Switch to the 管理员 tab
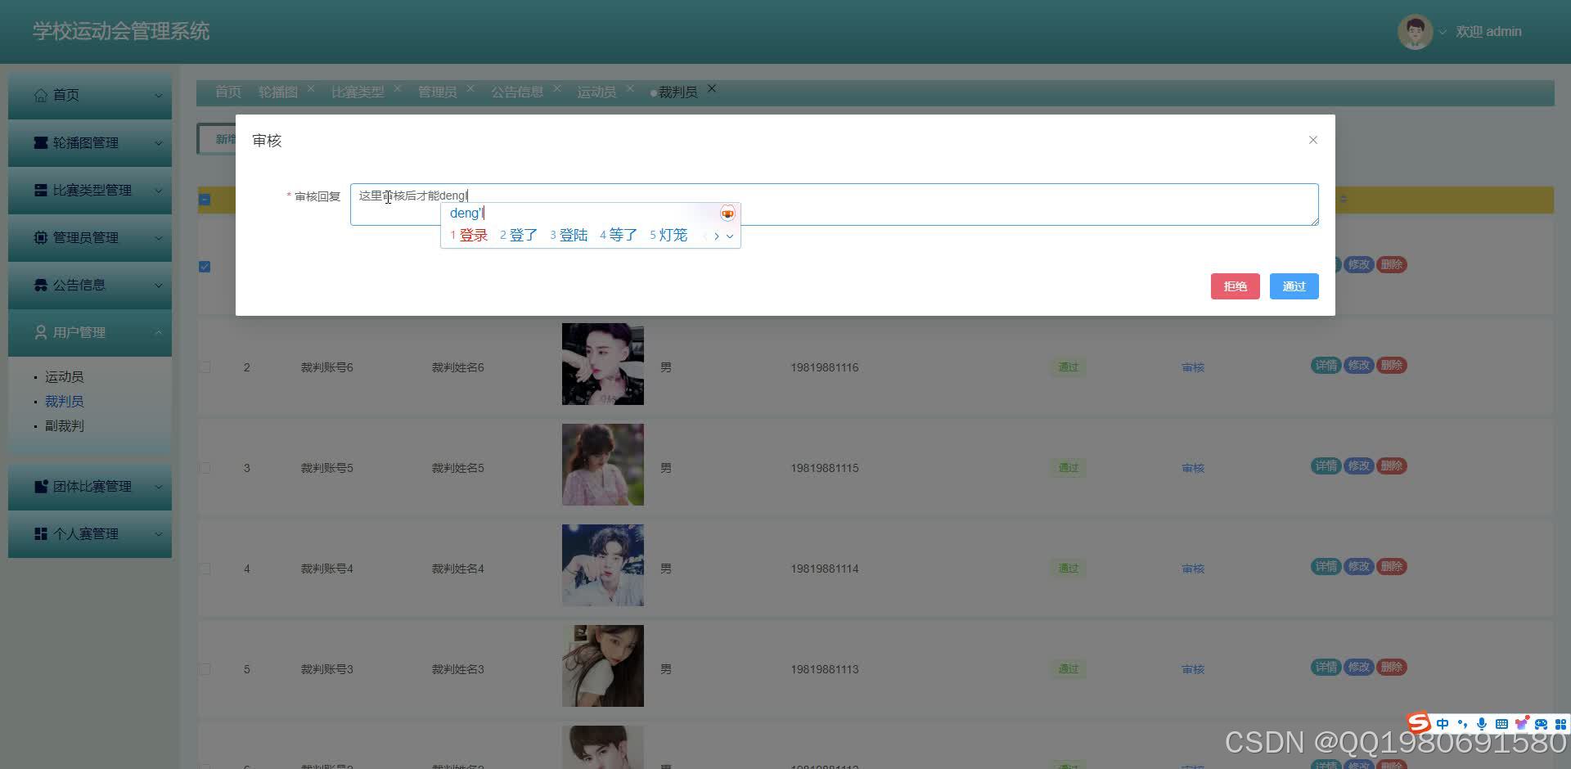Image resolution: width=1571 pixels, height=769 pixels. coord(438,92)
